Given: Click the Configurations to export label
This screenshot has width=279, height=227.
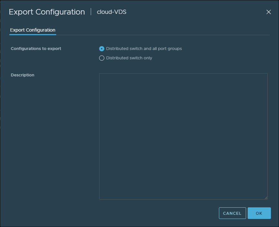Looking at the screenshot, I should [36, 48].
